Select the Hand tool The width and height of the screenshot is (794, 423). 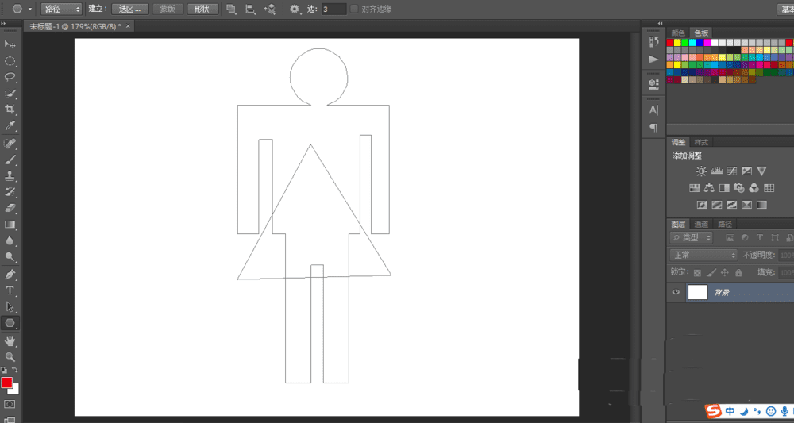(x=10, y=340)
